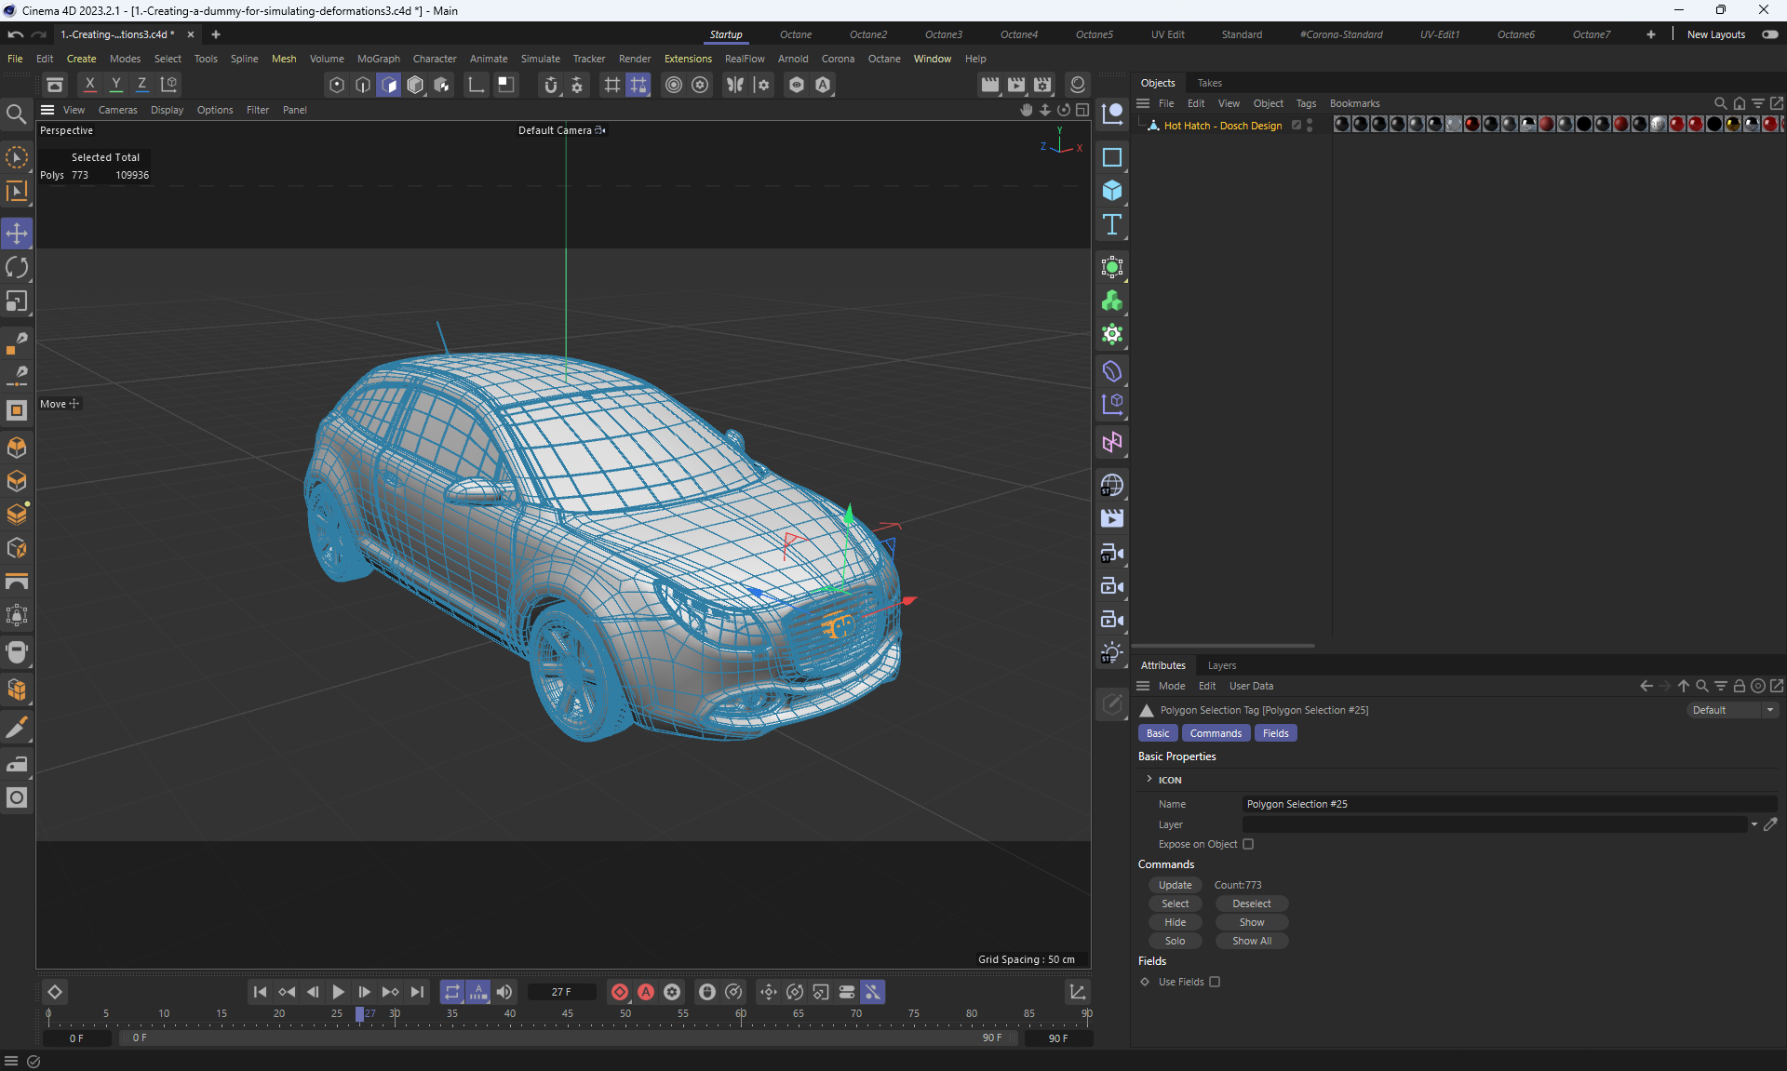Click the Deselect command button

pos(1251,904)
